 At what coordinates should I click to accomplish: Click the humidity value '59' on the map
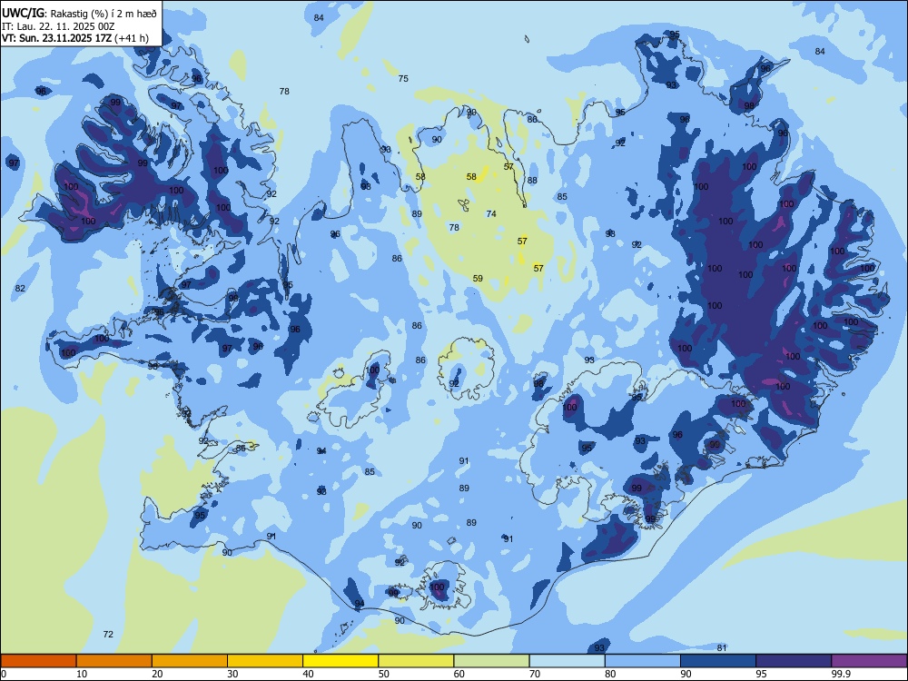click(478, 279)
